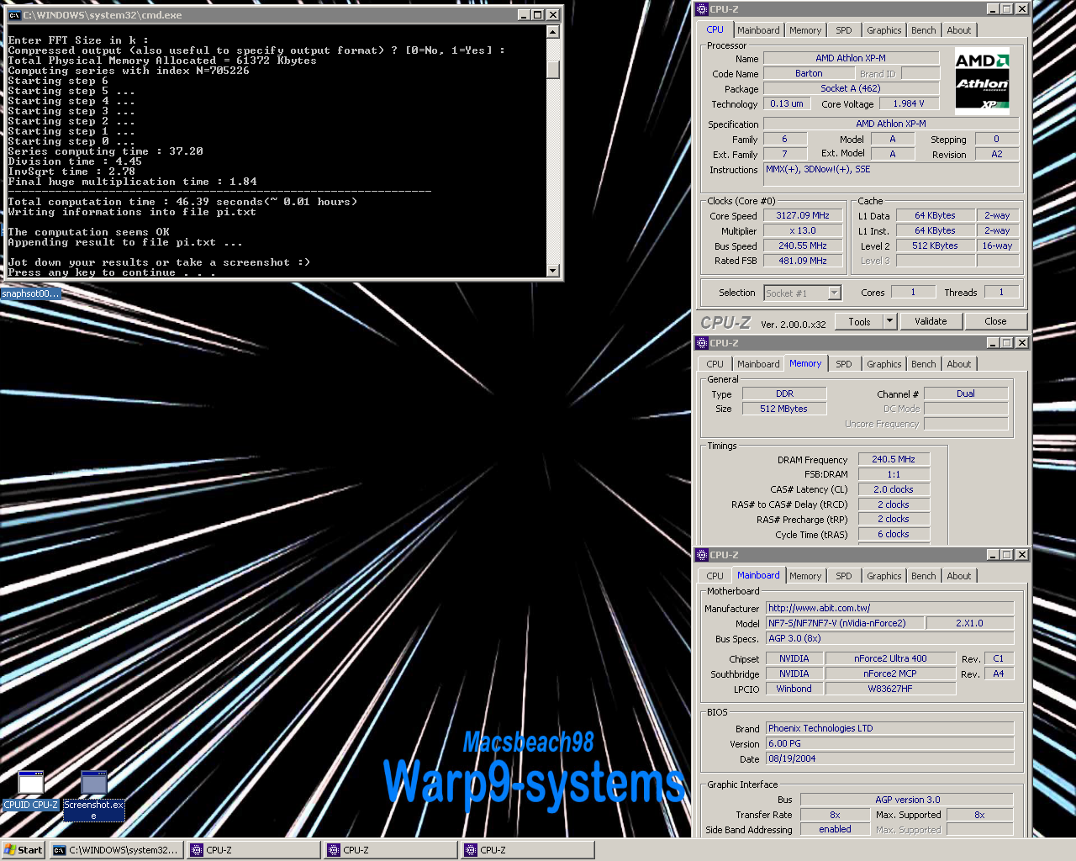Click the Instructions field MMX(+), 3DNow!(+), SSE
This screenshot has width=1076, height=861.
(x=891, y=174)
